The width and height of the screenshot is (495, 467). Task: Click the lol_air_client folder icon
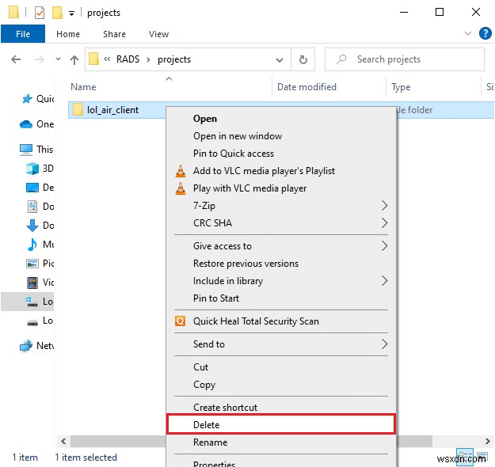[x=78, y=110]
